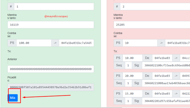Edit Seq value of the 10.00 transaction
Viewport: 190px width, 108px height.
point(128,65)
